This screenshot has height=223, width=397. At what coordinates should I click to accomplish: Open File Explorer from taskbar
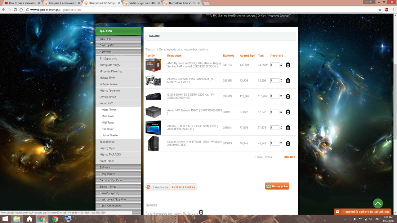pyautogui.click(x=17, y=219)
